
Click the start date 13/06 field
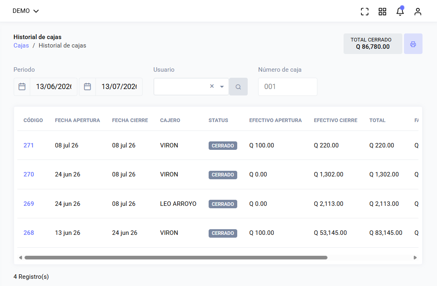coord(54,87)
